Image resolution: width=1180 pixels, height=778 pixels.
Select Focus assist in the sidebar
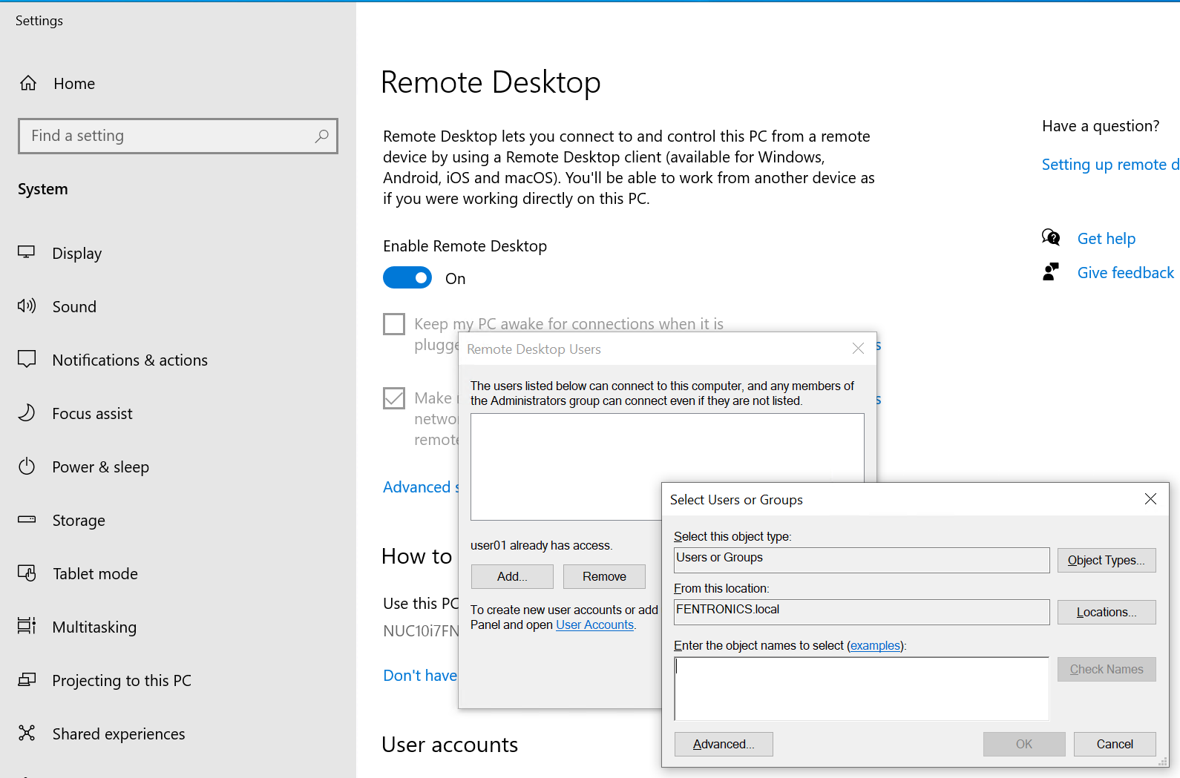click(92, 414)
